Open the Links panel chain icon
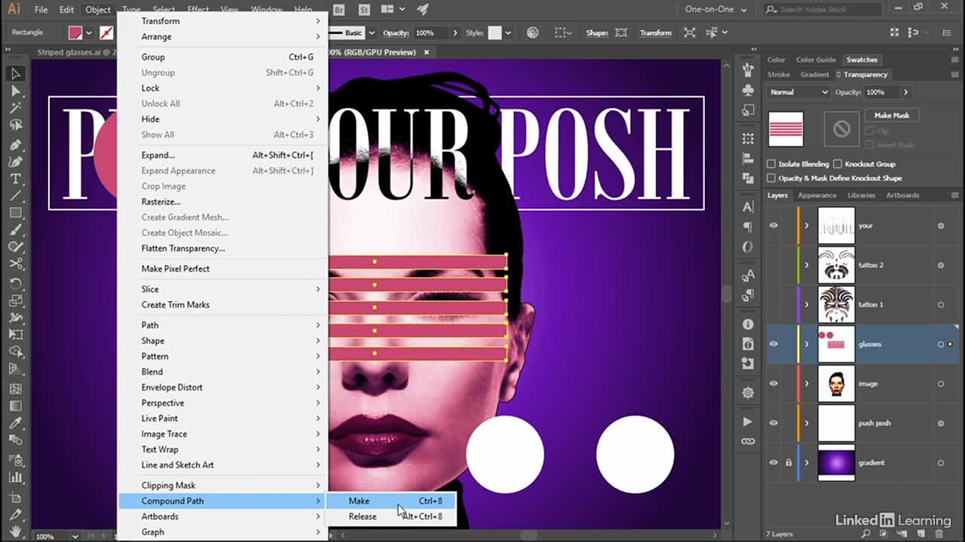This screenshot has height=542, width=965. 748,441
